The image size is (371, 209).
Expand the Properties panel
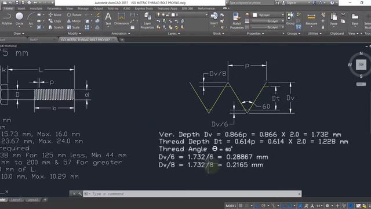(255, 34)
